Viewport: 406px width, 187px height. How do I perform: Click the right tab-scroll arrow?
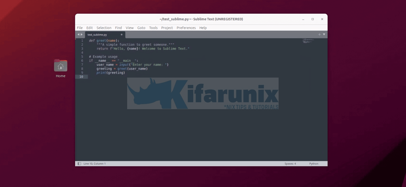[81, 34]
